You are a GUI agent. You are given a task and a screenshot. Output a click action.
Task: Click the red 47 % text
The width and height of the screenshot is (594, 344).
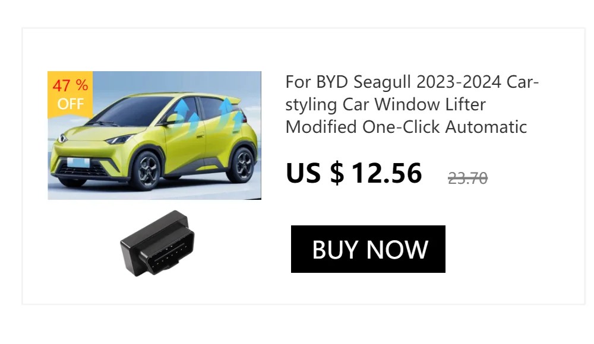coord(70,85)
